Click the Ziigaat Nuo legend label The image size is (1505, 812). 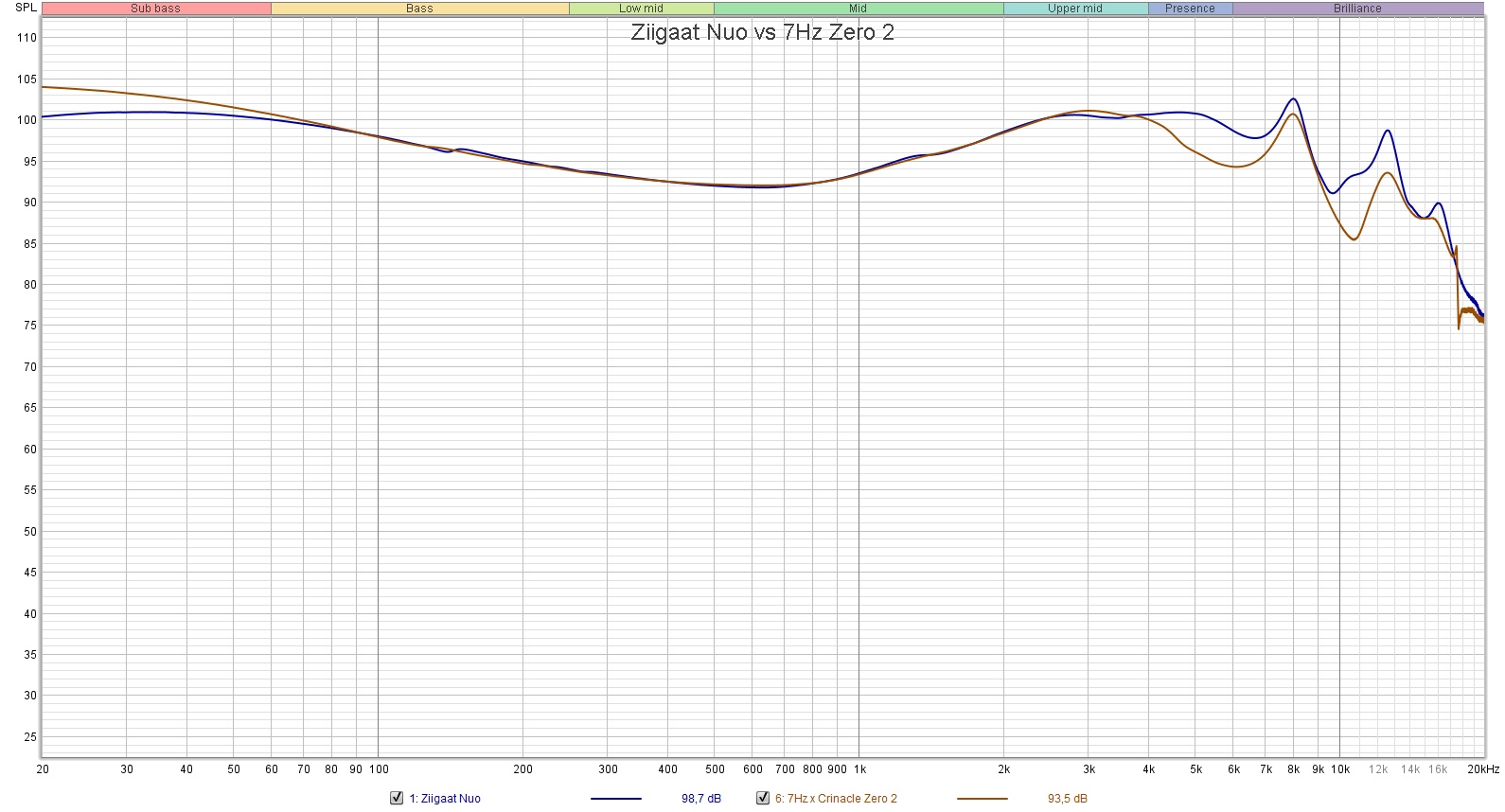click(x=445, y=799)
